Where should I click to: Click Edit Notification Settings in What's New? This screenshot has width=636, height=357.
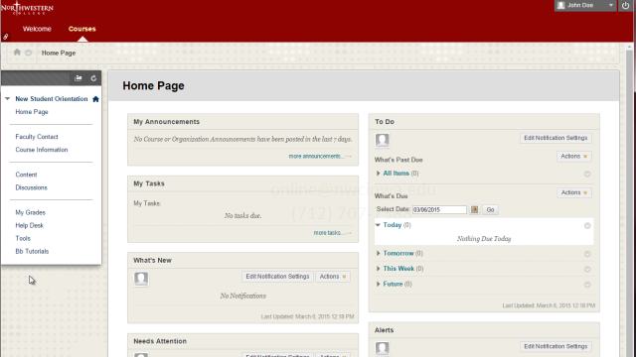coord(277,277)
